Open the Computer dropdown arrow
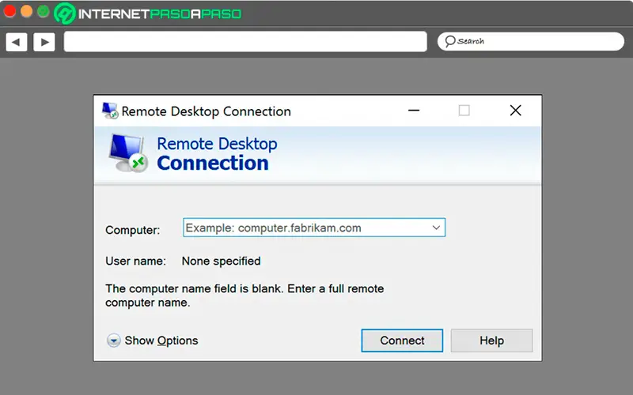 click(x=436, y=228)
